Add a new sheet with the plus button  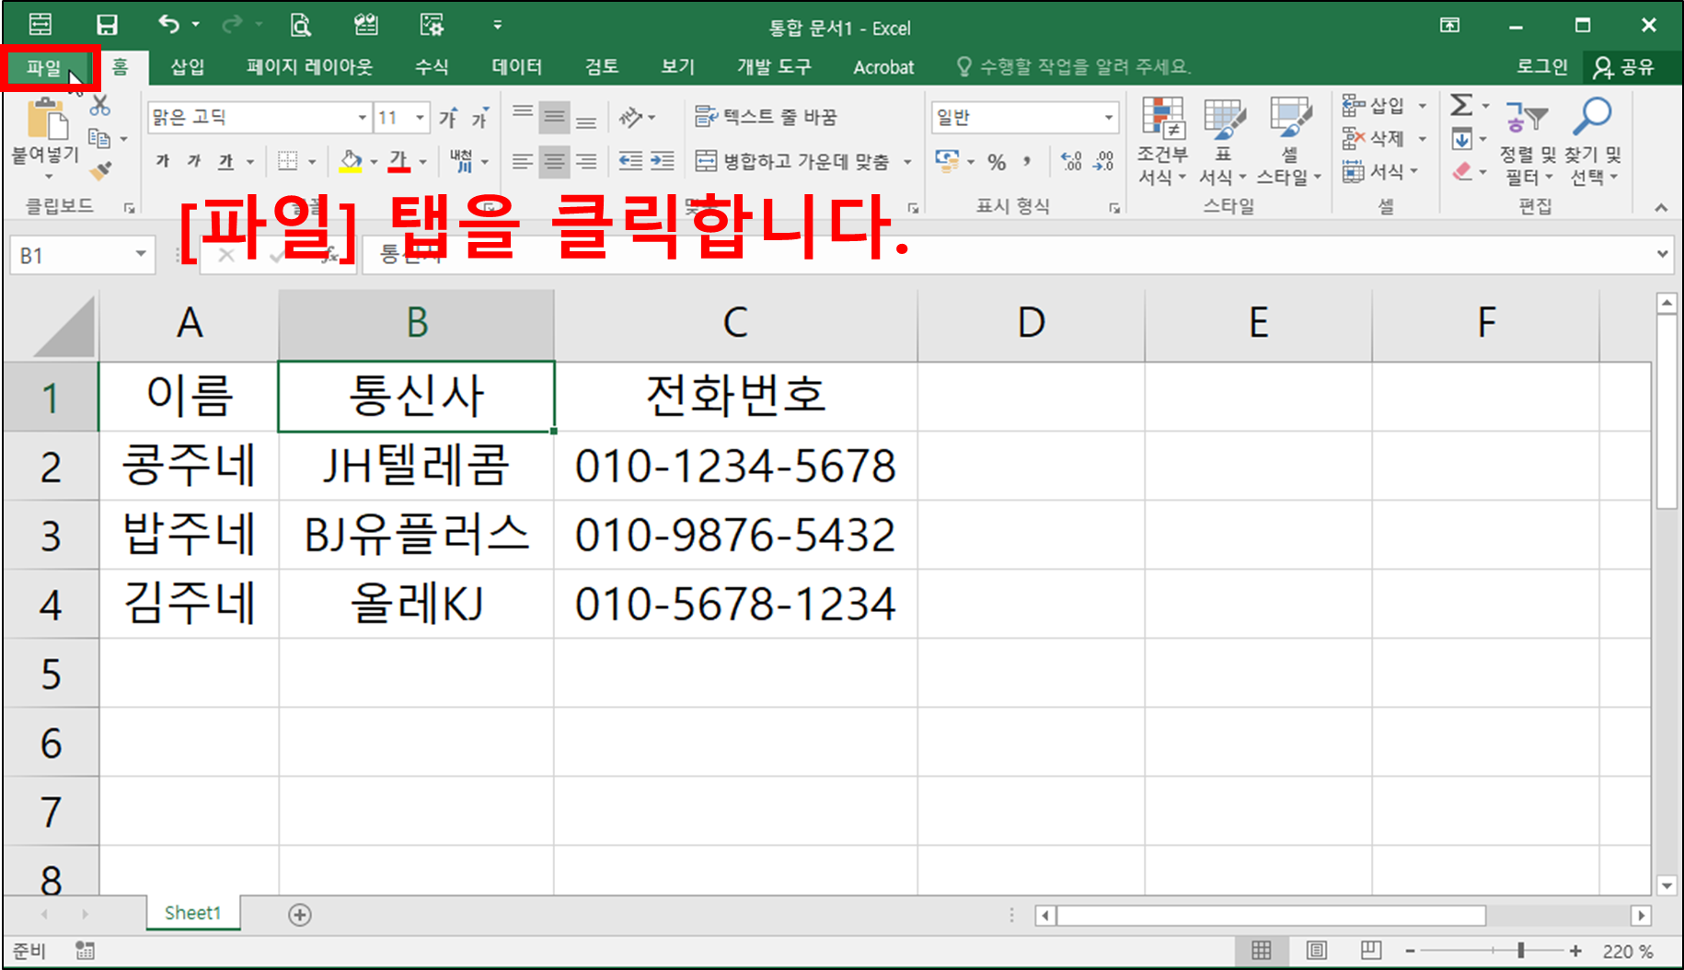[x=299, y=914]
